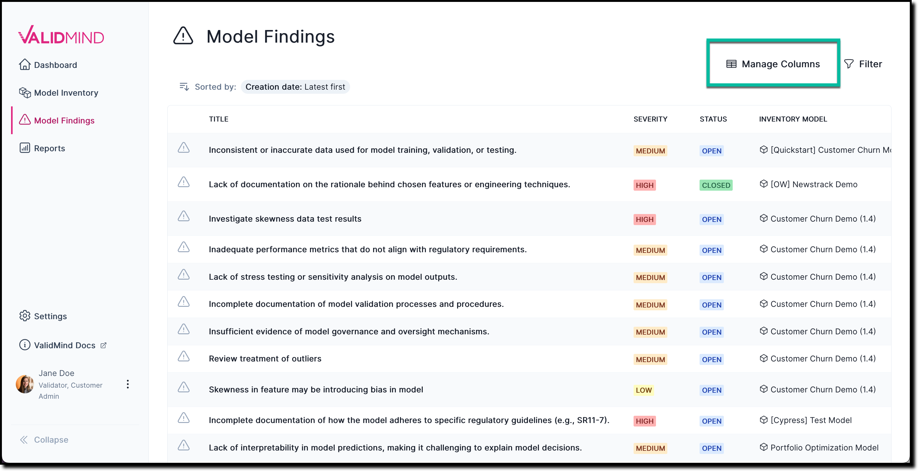Screen dimensions: 918x471
Task: Click the Manage Columns button
Action: coord(773,64)
